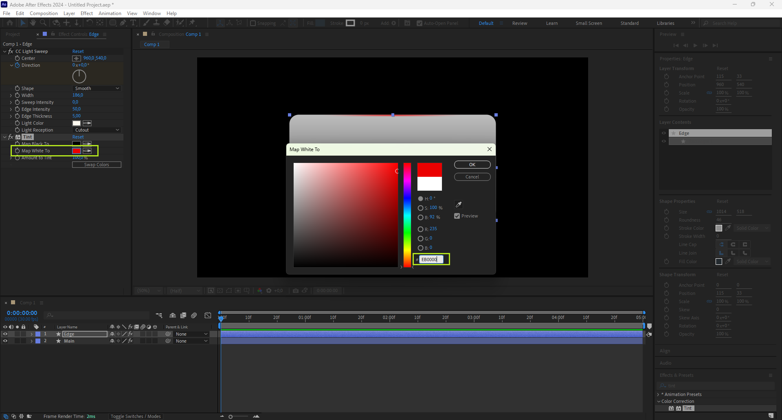Select the Pen tool
The width and height of the screenshot is (782, 420).
click(x=123, y=23)
